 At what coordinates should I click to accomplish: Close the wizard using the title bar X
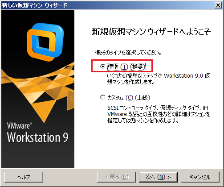tap(218, 5)
